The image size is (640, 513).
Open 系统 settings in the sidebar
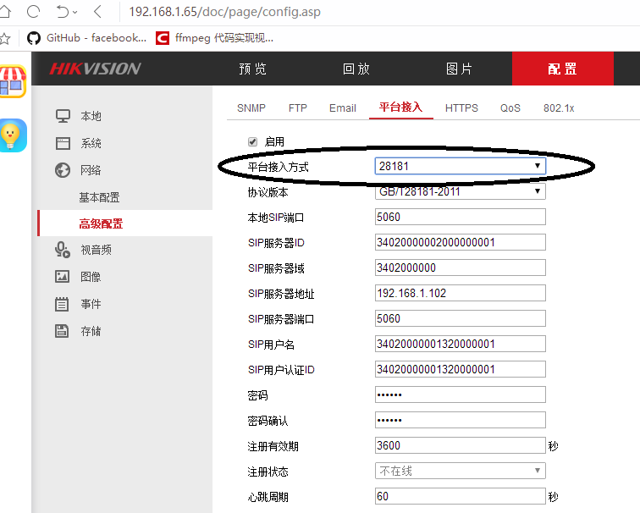tap(91, 143)
